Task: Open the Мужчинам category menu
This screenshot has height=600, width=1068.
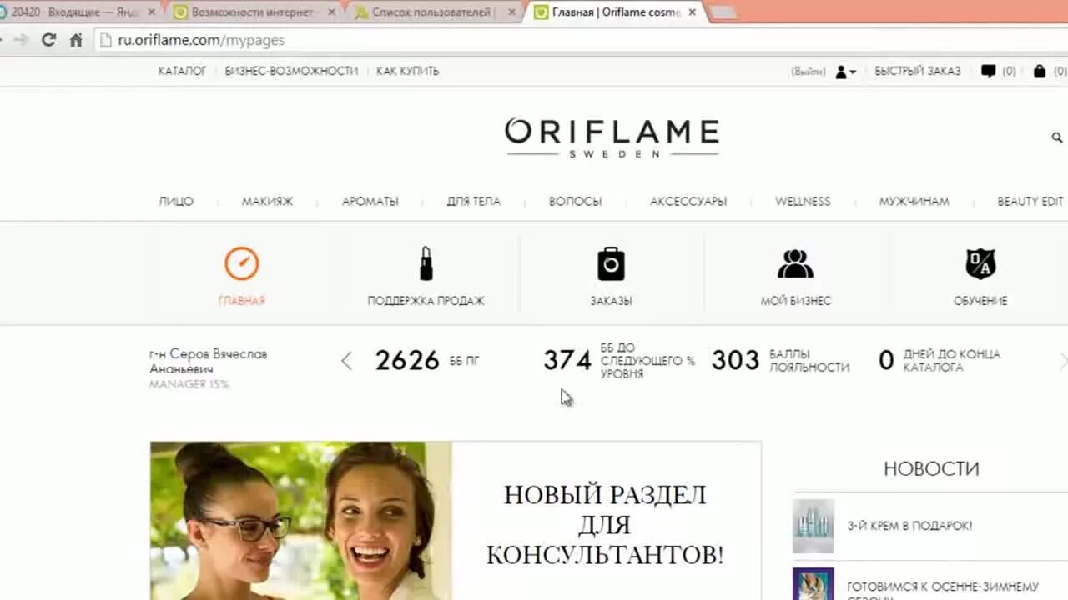Action: 914,201
